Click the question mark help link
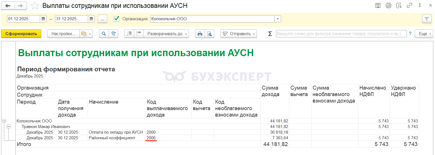This screenshot has width=435, height=155. pos(410,34)
